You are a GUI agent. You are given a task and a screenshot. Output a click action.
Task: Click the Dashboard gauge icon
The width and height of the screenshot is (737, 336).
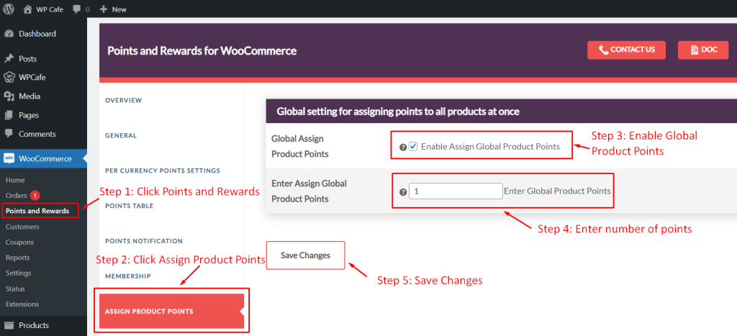pos(9,34)
